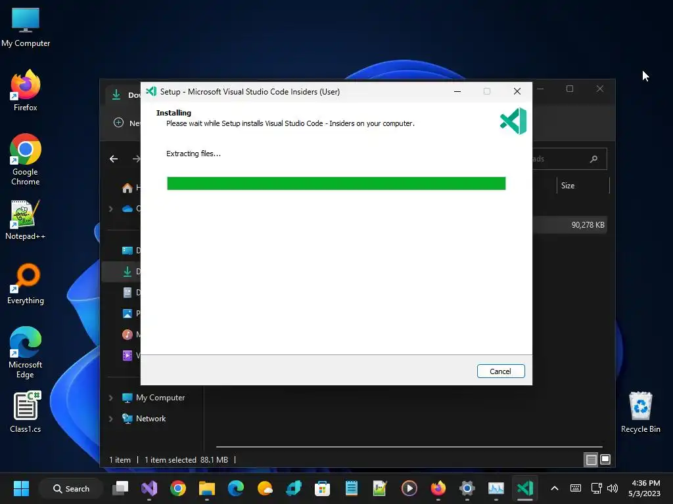Click the taskbar Search box

[x=71, y=488]
